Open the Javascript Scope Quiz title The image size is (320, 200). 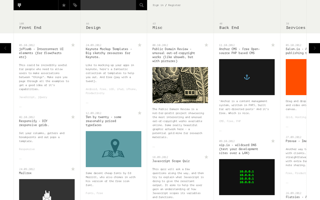pyautogui.click(x=171, y=161)
